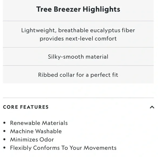Viewport: 158px width, 158px height.
Task: Collapse Core Features with the chevron icon
Action: 152,107
